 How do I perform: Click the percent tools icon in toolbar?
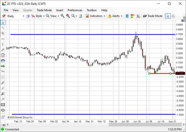pyautogui.click(x=138, y=16)
